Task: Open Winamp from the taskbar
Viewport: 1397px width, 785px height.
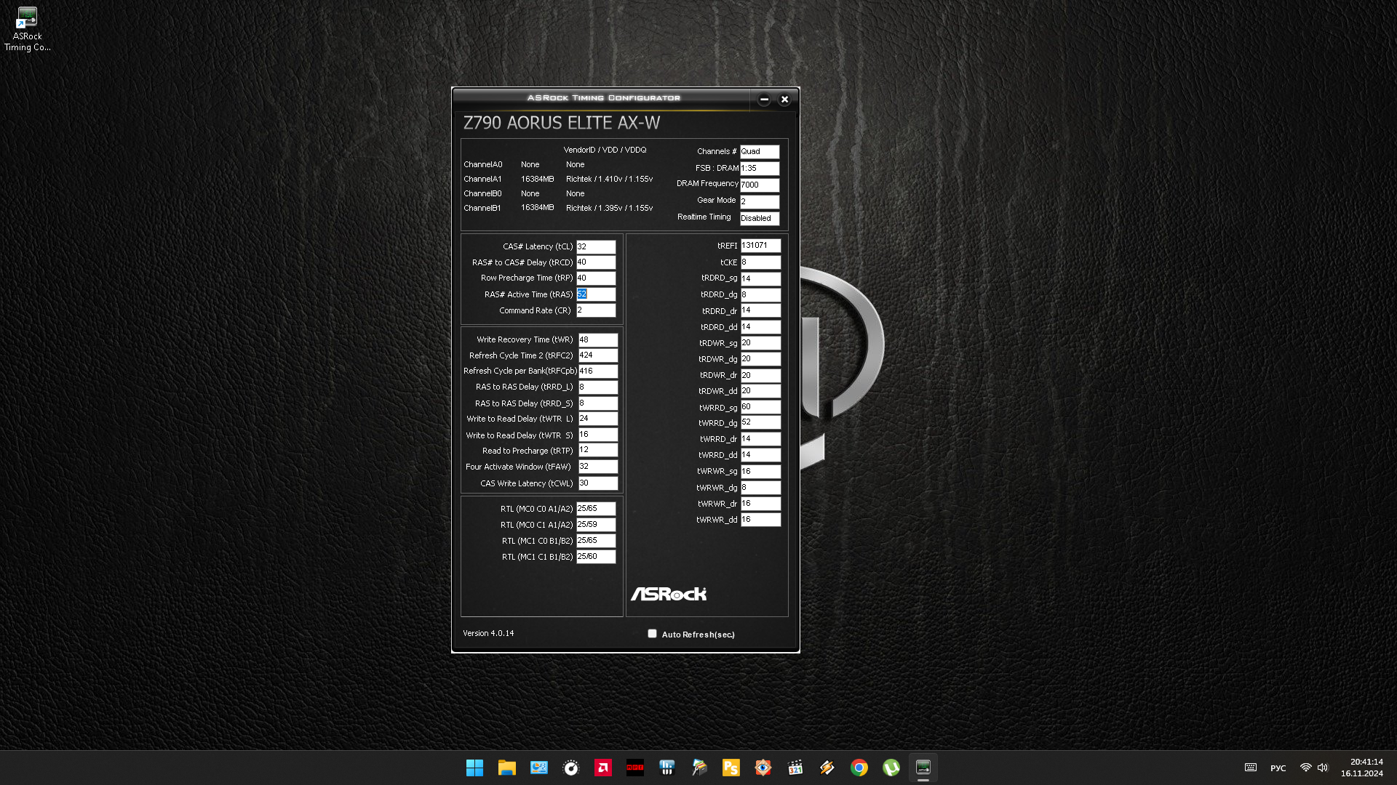Action: (827, 768)
